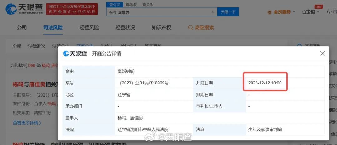Click the 天眼查 logo in header
The height and width of the screenshot is (145, 337).
24,9
